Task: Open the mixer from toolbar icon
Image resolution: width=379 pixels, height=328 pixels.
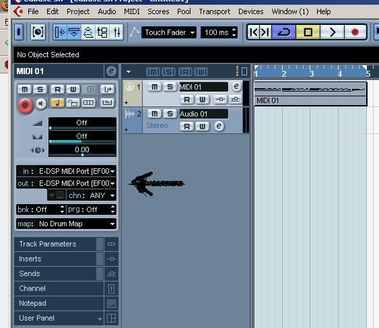Action: click(x=117, y=32)
